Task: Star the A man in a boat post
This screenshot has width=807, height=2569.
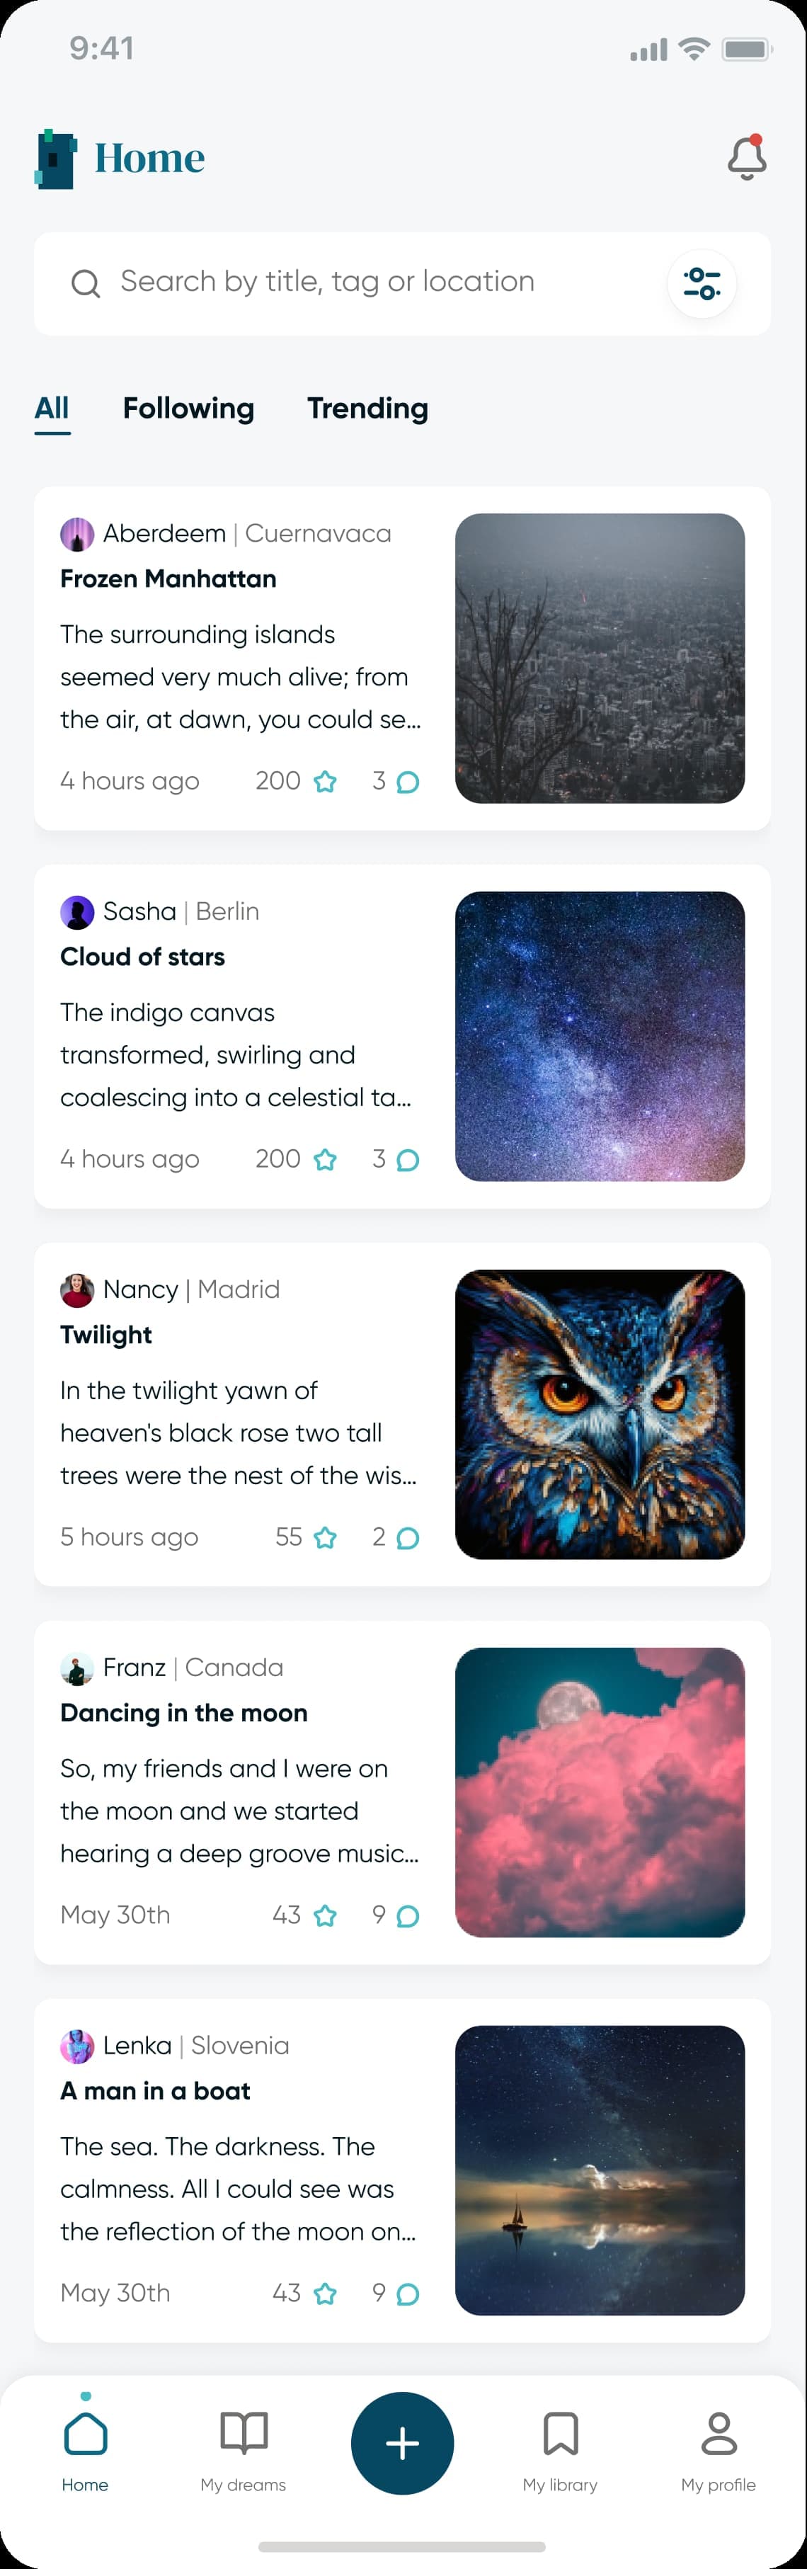Action: (x=325, y=2294)
